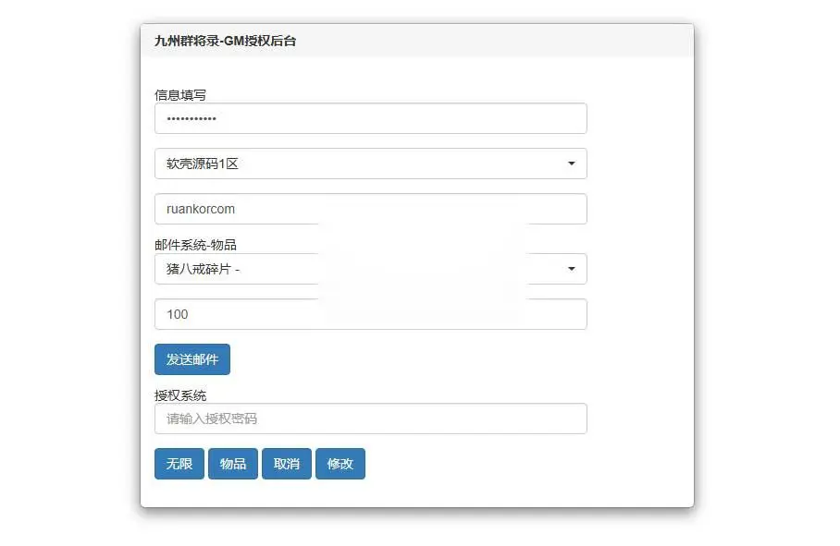Click the 发送邮件 button

tap(192, 359)
